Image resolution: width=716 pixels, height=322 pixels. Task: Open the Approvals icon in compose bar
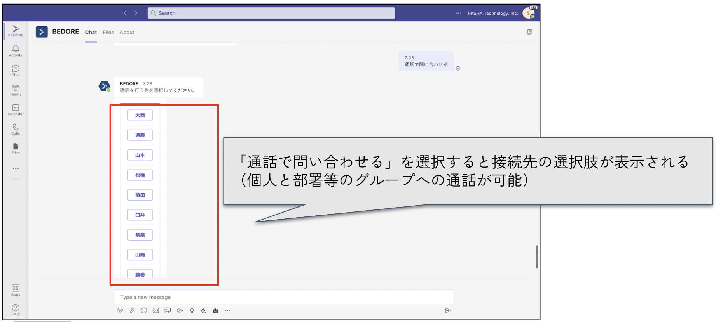(204, 310)
